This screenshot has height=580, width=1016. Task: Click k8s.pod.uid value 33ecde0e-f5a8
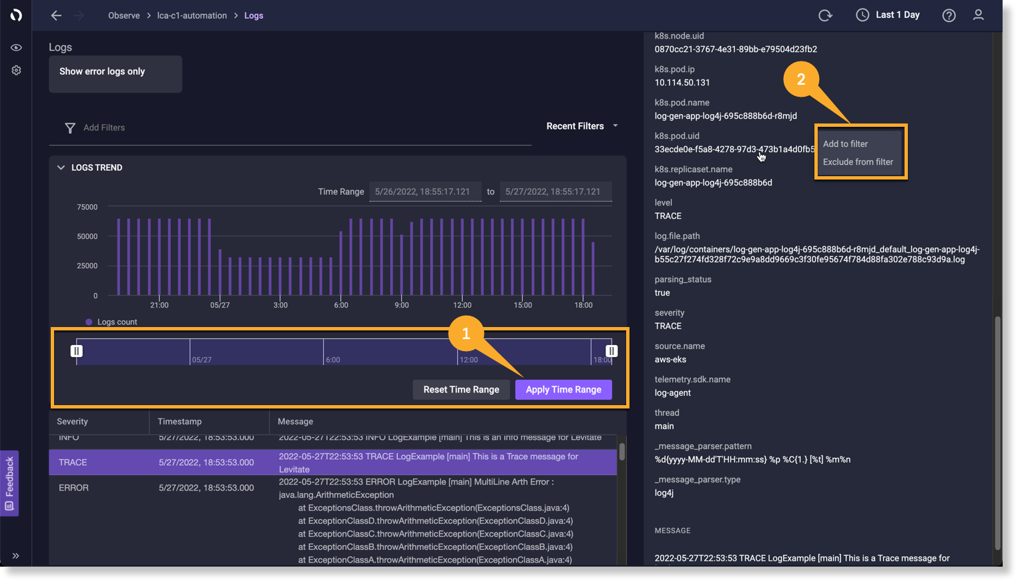pos(734,150)
